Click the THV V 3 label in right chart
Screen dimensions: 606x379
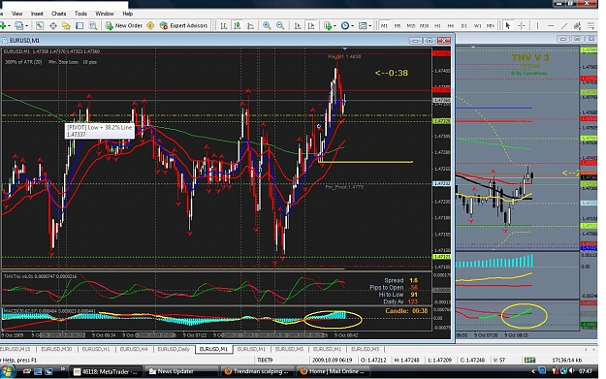[530, 57]
